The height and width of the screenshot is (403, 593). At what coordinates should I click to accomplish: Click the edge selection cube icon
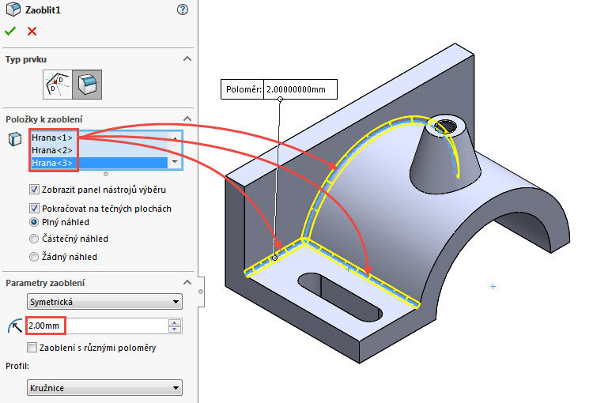[x=15, y=139]
